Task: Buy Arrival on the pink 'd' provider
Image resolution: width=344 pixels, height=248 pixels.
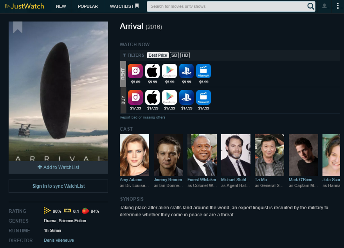Action: tap(135, 97)
